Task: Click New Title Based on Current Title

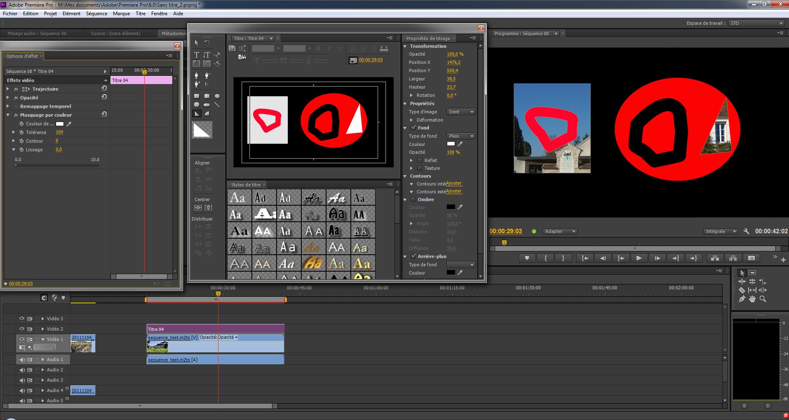Action: (x=232, y=48)
